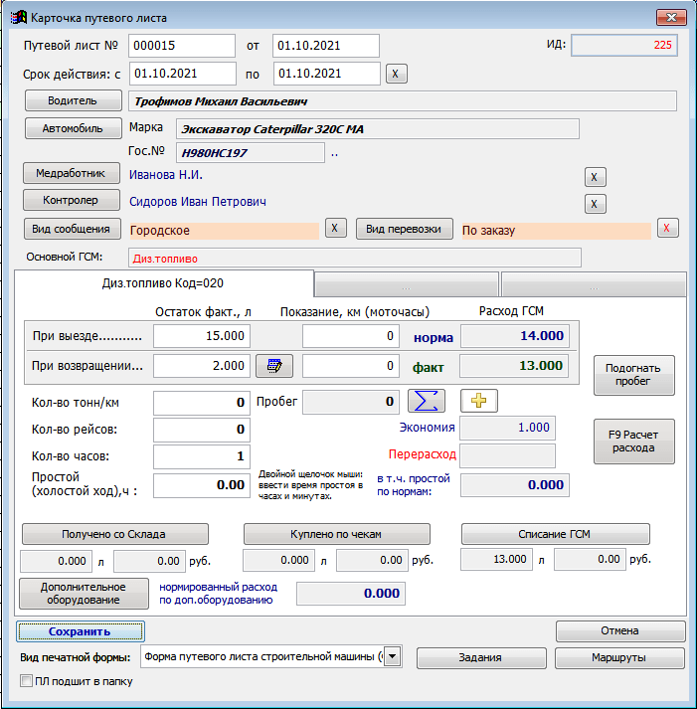Switch to the third empty fuel tab

pos(594,284)
